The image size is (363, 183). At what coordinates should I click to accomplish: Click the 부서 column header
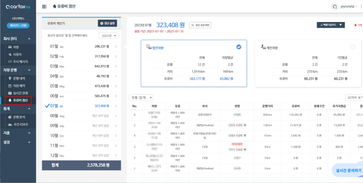click(x=205, y=106)
